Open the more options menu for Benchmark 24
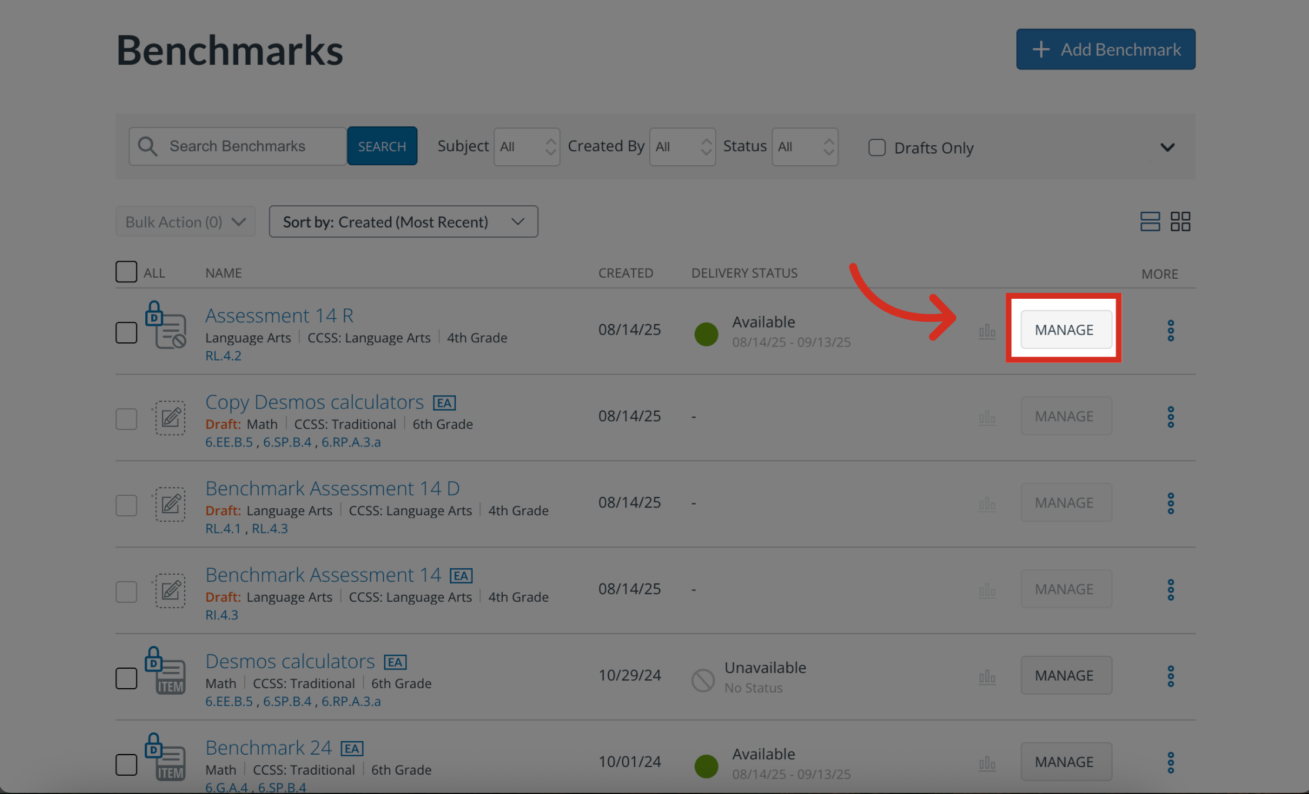The height and width of the screenshot is (794, 1309). (x=1170, y=762)
